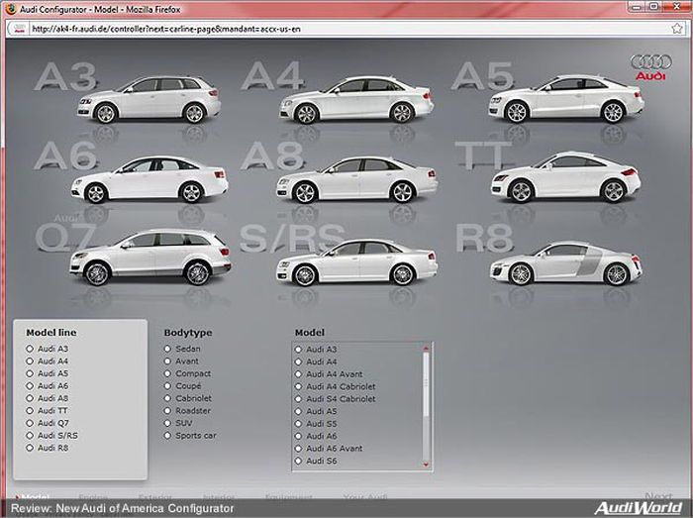Choose Audi R8 under Model line

pos(47,448)
